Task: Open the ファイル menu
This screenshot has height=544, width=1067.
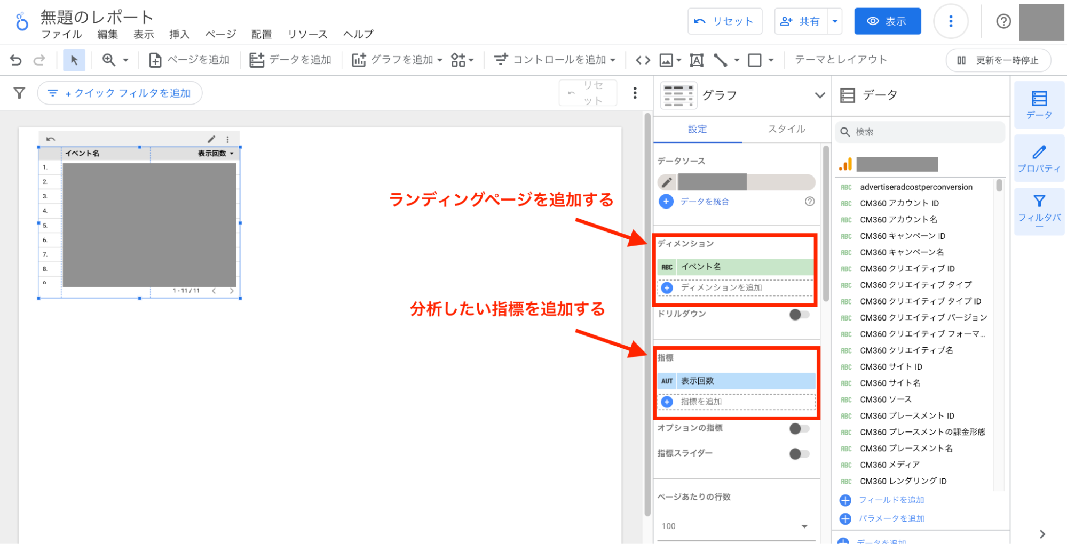Action: coord(62,35)
